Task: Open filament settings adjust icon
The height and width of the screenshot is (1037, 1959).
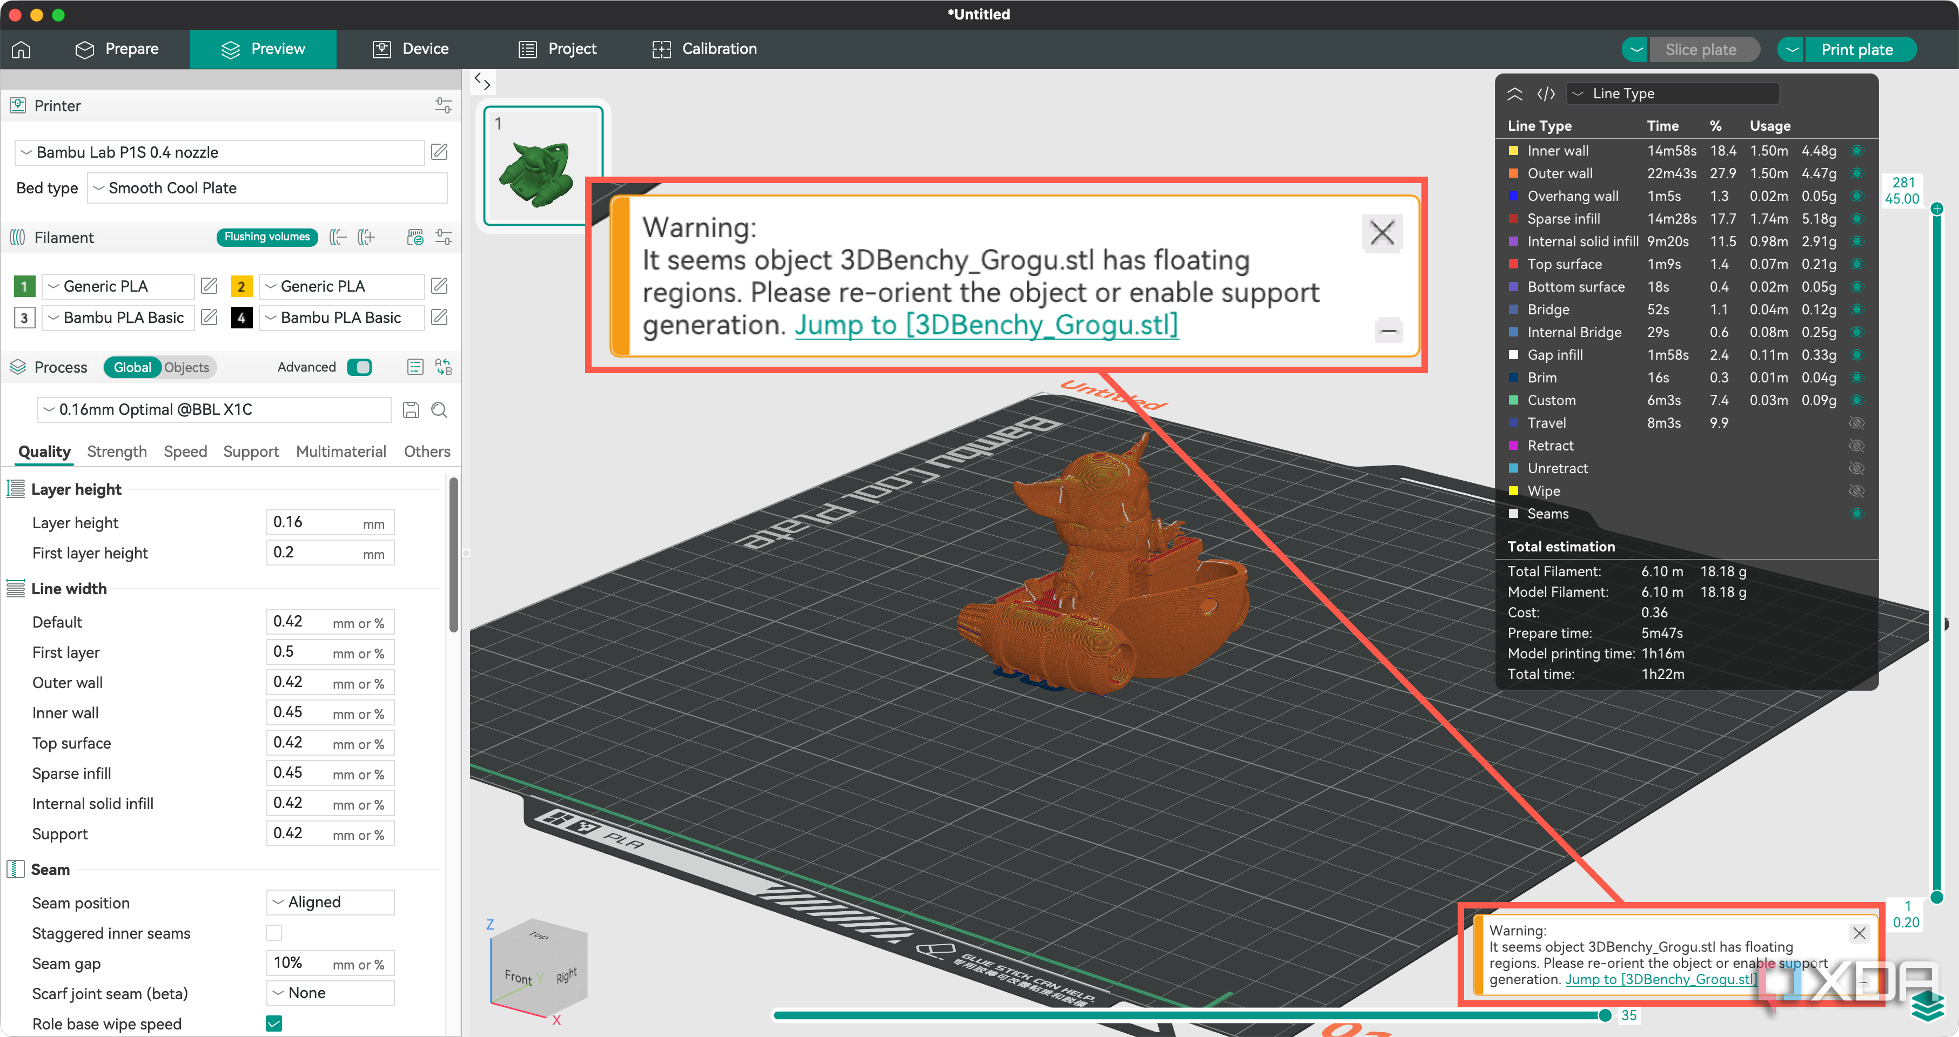Action: coord(444,237)
